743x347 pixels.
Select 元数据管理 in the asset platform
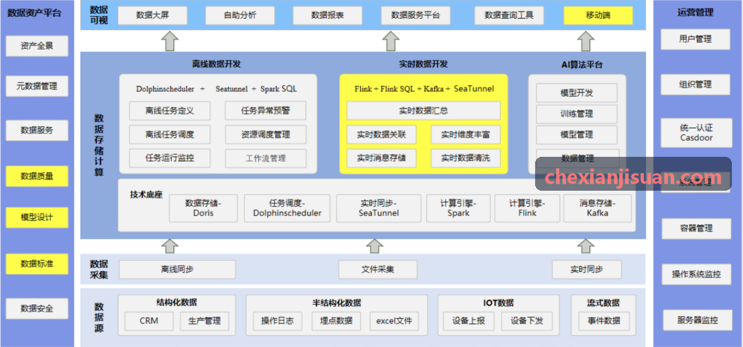tap(37, 86)
